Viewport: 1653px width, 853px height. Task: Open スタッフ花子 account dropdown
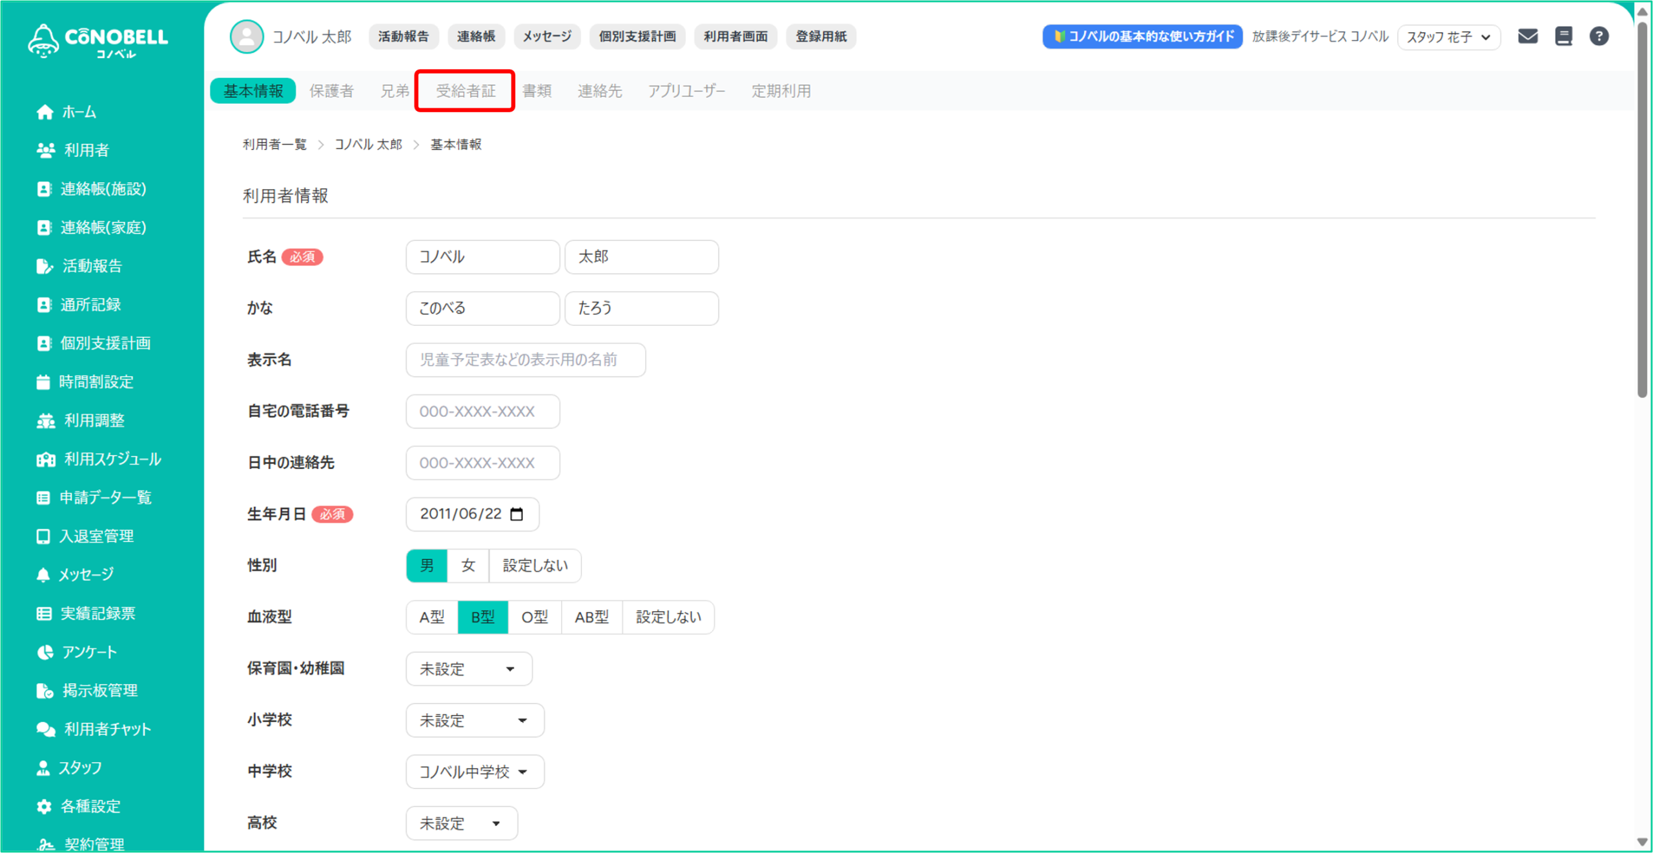1448,37
